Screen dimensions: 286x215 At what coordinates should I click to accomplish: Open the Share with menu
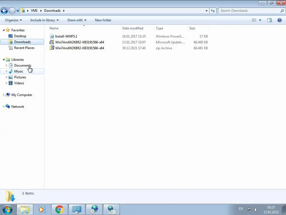click(x=77, y=20)
